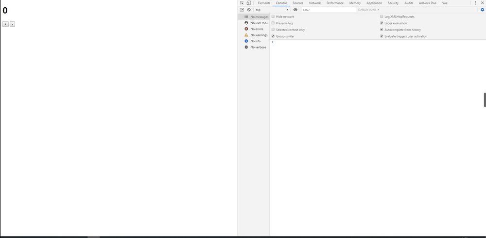Click the counter value 0 heading
Image resolution: width=486 pixels, height=238 pixels.
tap(5, 11)
